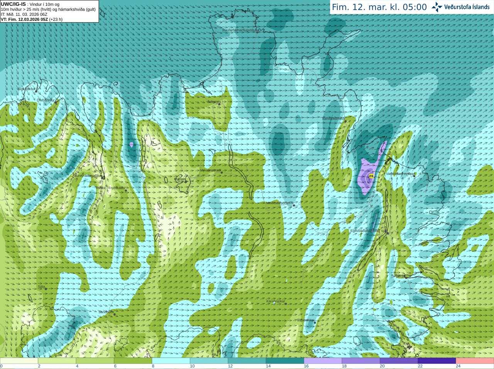Click the 12–14 m/s teal swatch

click(247, 361)
